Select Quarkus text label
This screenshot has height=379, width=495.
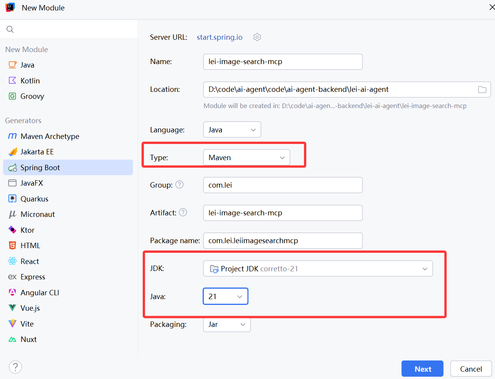(34, 199)
